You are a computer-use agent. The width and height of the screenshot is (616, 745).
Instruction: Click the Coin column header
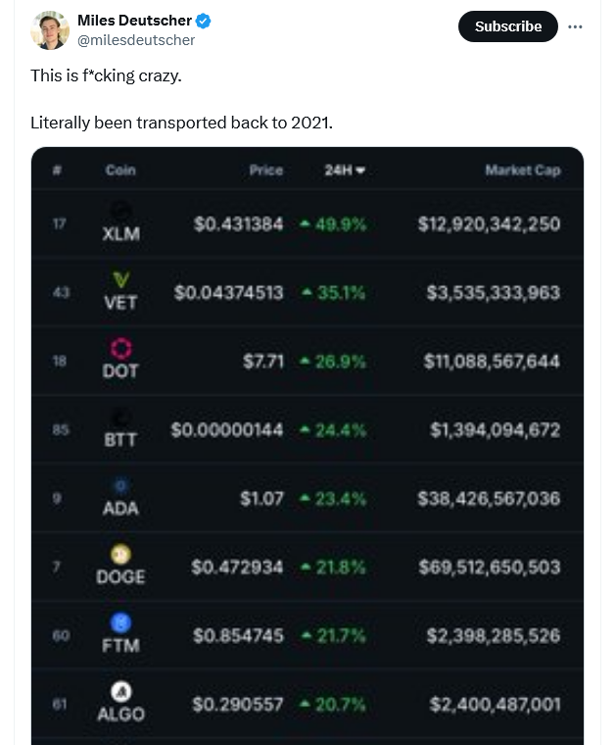(120, 171)
